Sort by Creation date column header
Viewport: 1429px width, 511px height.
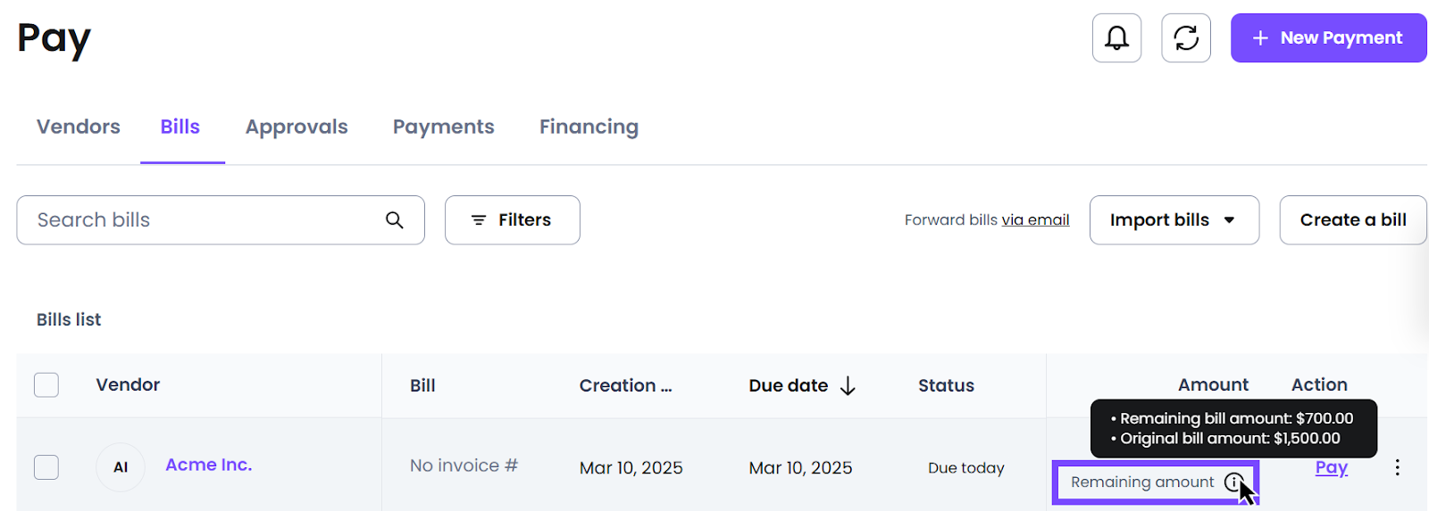(625, 385)
